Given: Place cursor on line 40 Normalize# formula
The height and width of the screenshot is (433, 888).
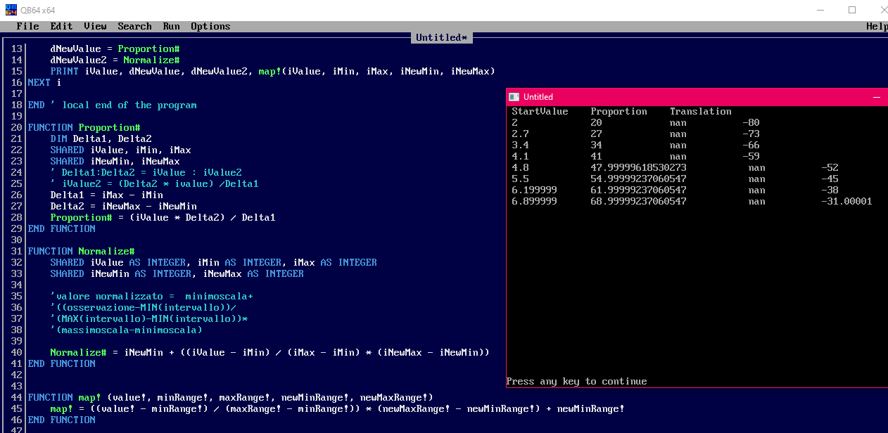Looking at the screenshot, I should click(269, 352).
